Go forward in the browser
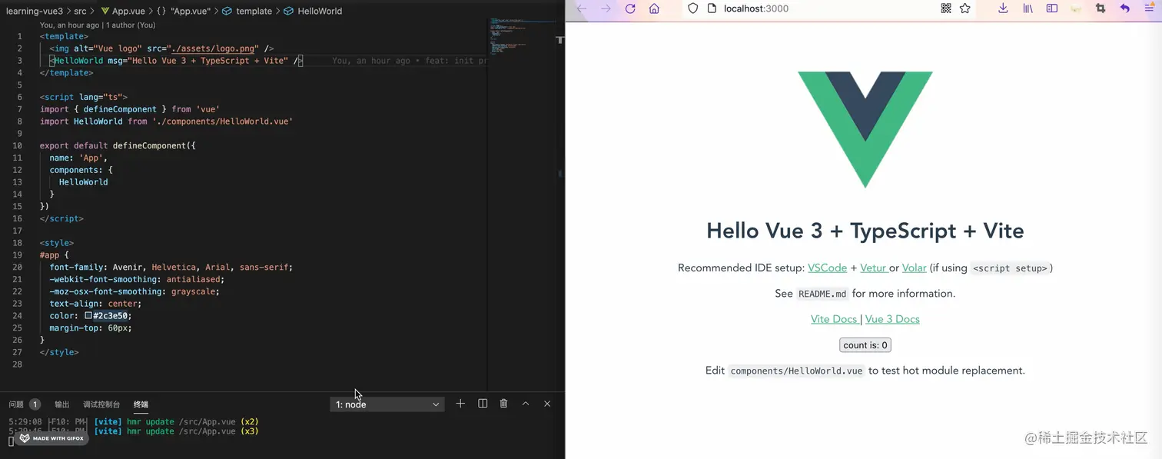 [606, 8]
